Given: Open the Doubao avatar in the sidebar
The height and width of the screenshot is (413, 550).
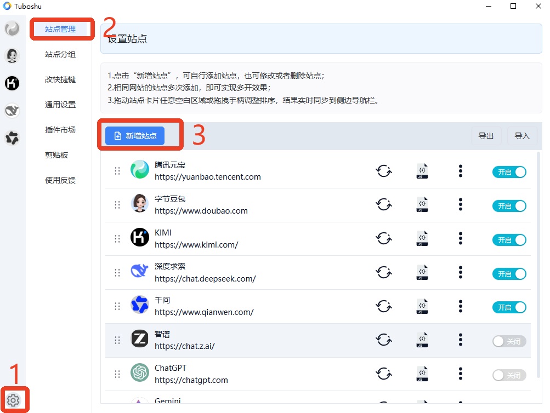Looking at the screenshot, I should coord(12,56).
